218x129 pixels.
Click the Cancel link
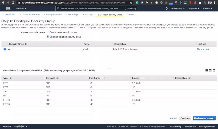click(x=174, y=118)
